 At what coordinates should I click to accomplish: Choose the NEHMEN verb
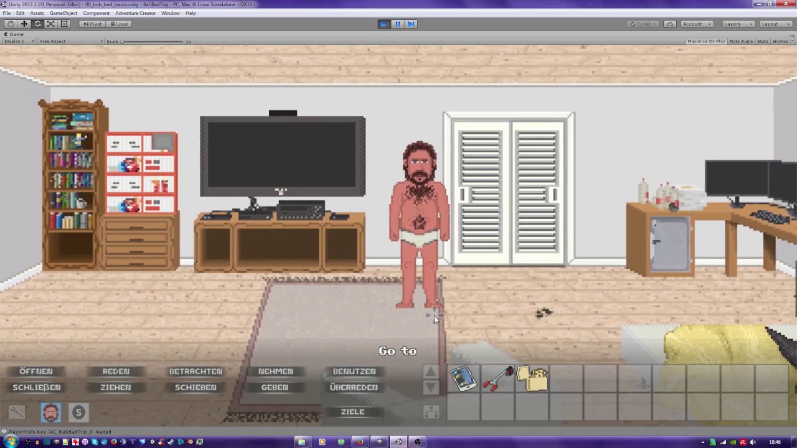click(x=275, y=371)
